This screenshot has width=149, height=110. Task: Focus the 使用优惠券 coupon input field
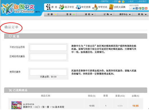point(48,72)
